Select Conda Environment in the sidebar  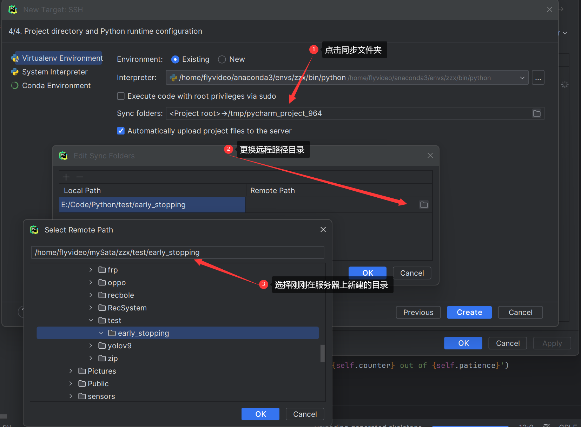click(x=56, y=86)
